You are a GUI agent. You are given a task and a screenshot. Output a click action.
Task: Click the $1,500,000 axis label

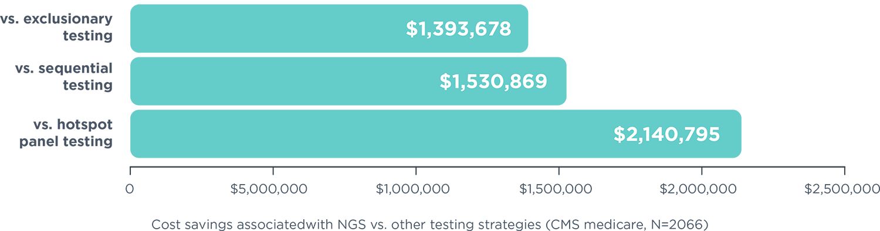pos(559,189)
